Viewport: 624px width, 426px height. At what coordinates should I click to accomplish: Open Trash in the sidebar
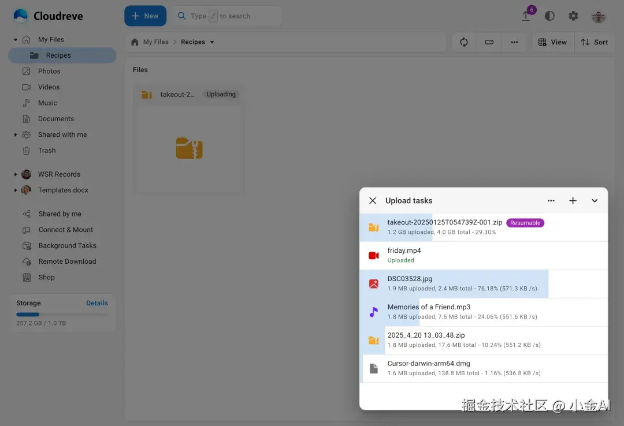(x=47, y=151)
